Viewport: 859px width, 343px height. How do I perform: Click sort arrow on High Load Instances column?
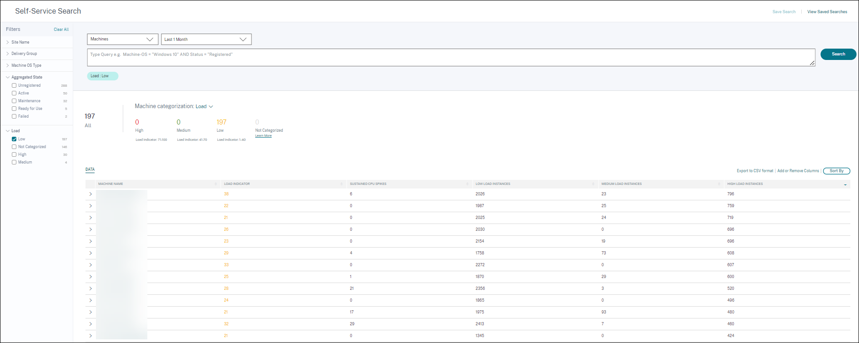click(845, 184)
